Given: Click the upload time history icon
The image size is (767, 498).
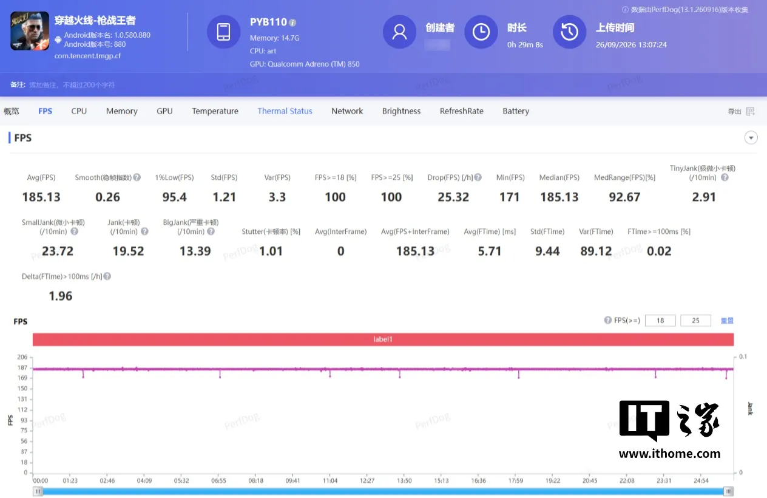Looking at the screenshot, I should tap(569, 32).
